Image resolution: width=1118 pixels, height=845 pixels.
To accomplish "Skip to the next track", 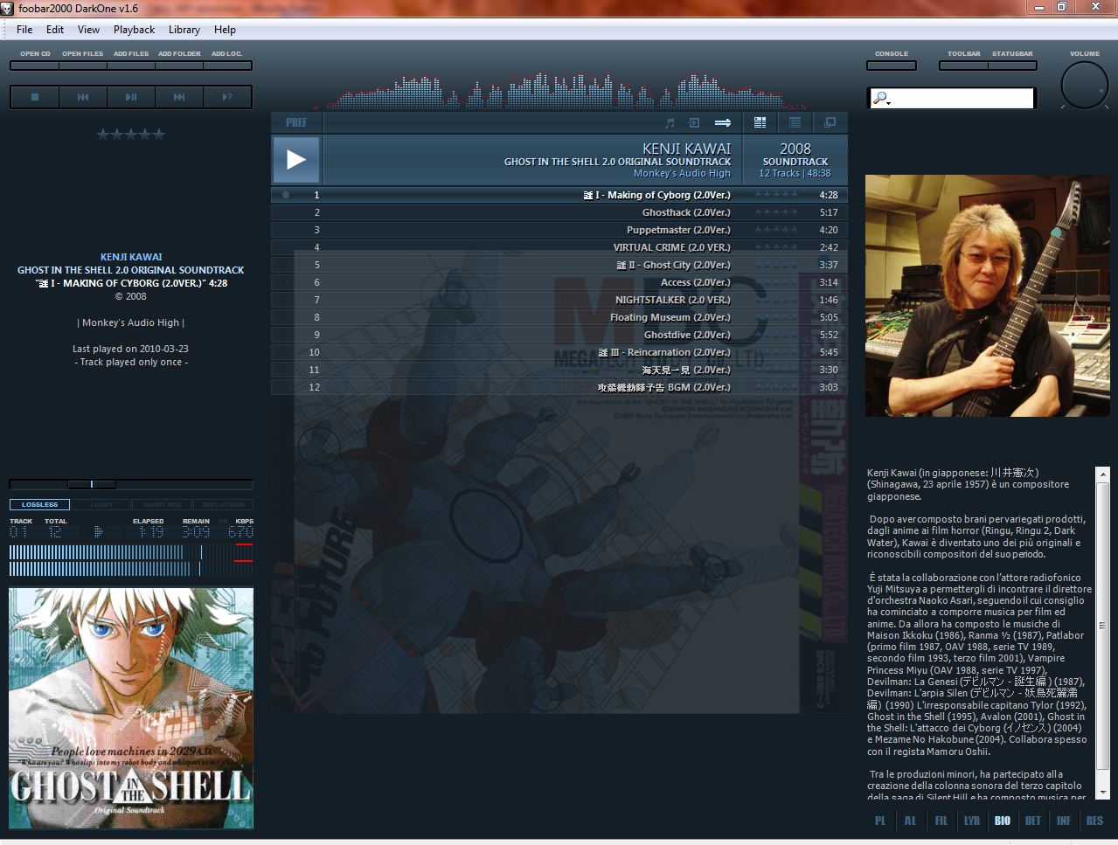I will [x=179, y=97].
